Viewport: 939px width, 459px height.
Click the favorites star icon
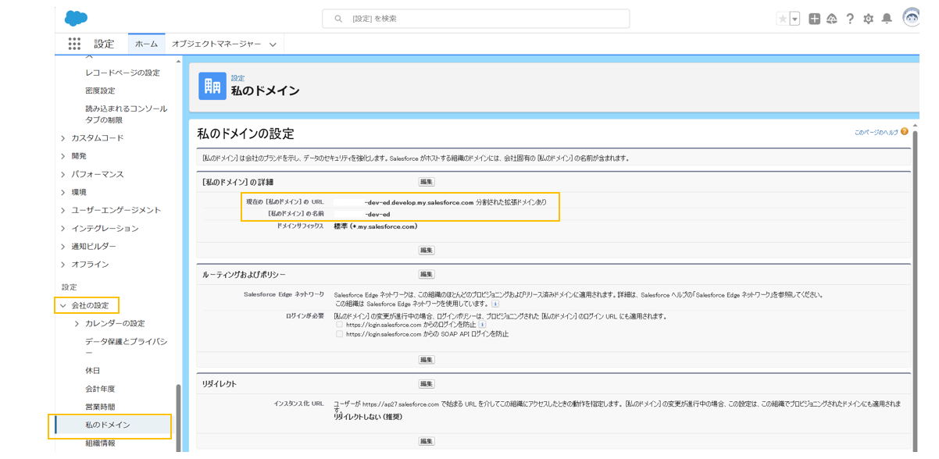click(x=782, y=19)
